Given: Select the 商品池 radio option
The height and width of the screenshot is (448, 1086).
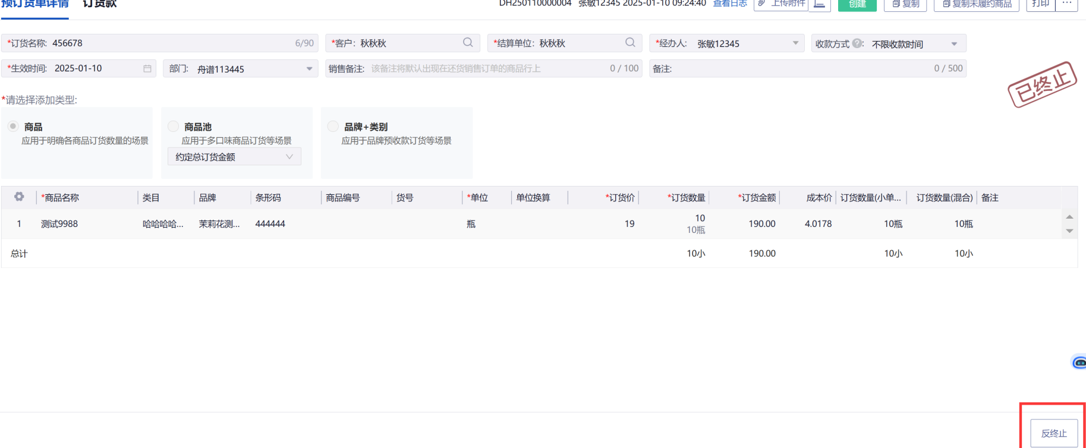Looking at the screenshot, I should (x=173, y=127).
